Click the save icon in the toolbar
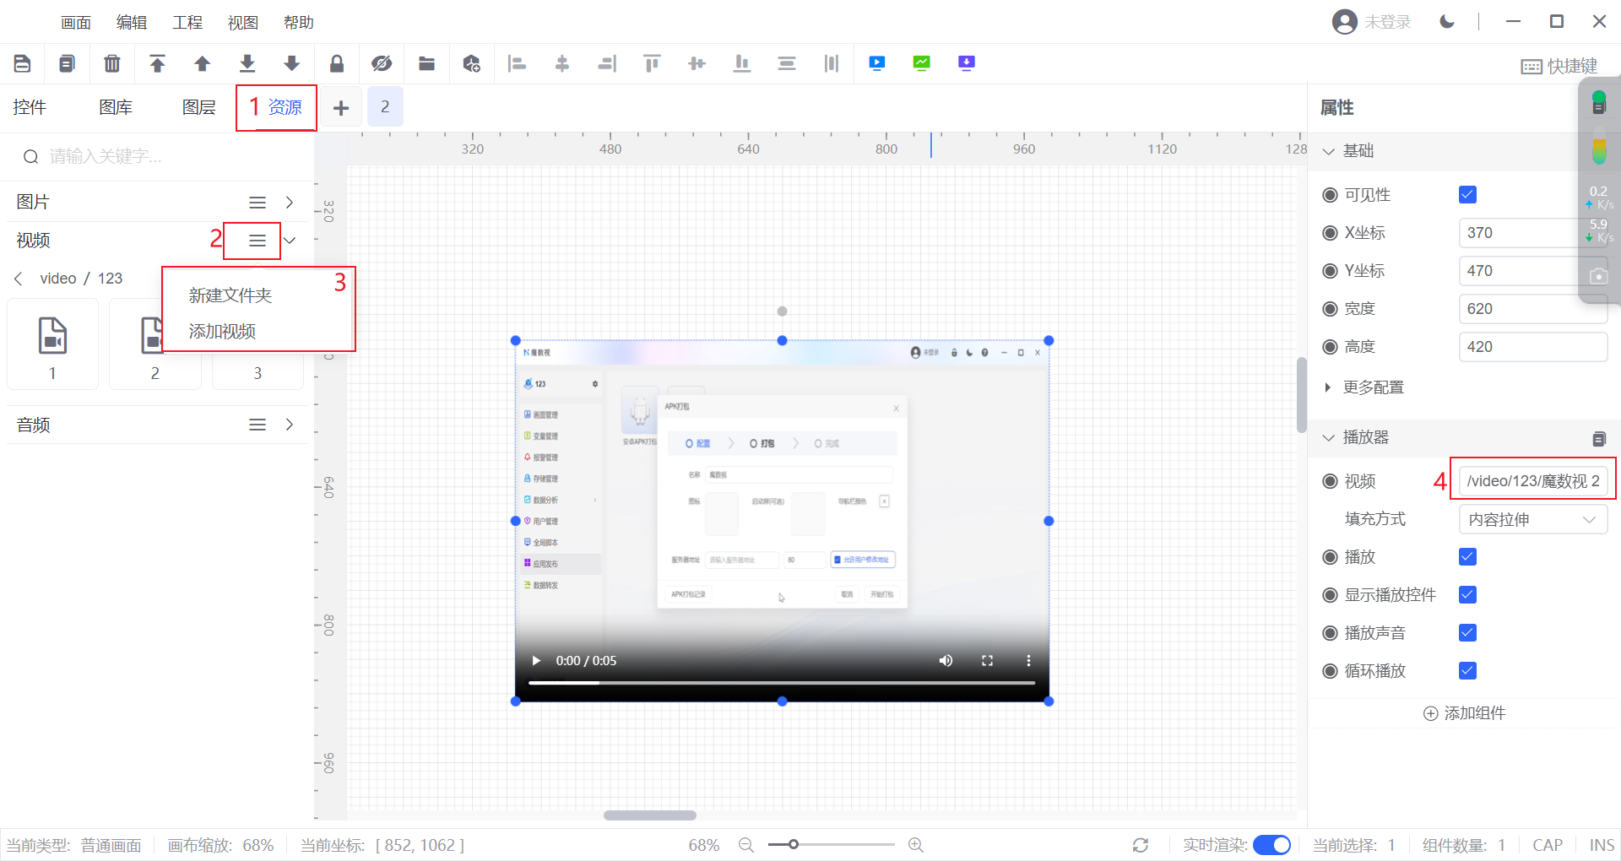1621x861 pixels. (23, 63)
